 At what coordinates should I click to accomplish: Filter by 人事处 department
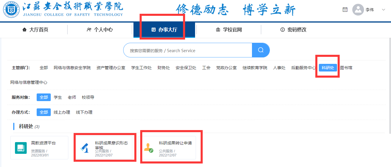pos(279,68)
